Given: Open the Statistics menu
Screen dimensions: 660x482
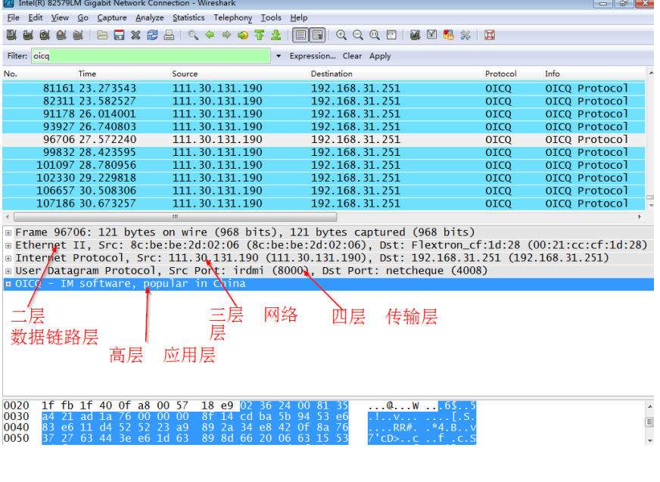Looking at the screenshot, I should click(188, 17).
